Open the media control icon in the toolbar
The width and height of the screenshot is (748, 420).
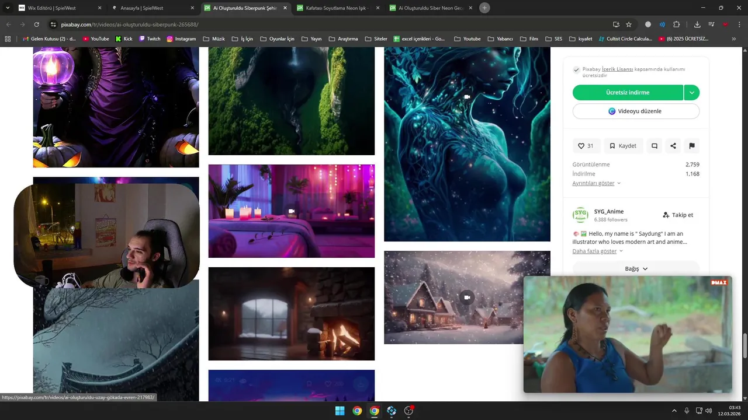711,24
